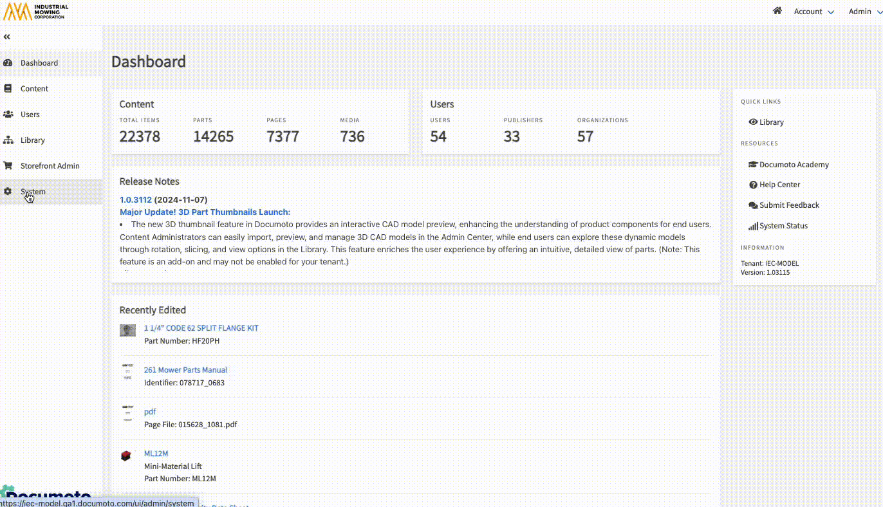Click the Storefront Admin cart icon
This screenshot has height=507, width=883.
[x=8, y=166]
